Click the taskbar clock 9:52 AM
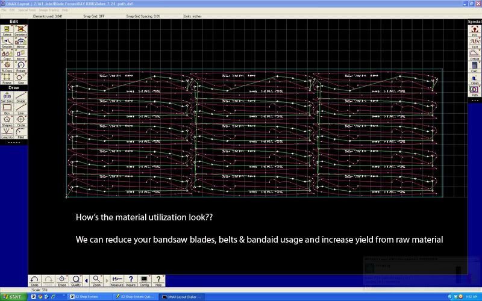 (x=471, y=297)
